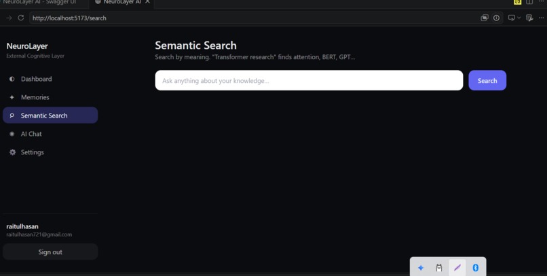The width and height of the screenshot is (547, 276).
Task: Click the yellow extension icon in title bar
Action: click(518, 2)
